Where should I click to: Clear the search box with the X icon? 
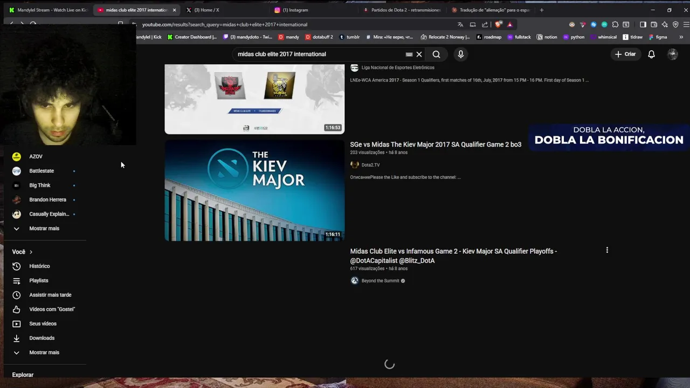[x=419, y=54]
